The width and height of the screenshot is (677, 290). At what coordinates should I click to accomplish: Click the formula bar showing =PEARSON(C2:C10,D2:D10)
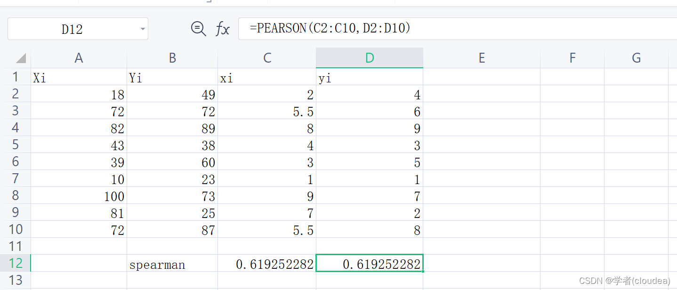point(458,29)
